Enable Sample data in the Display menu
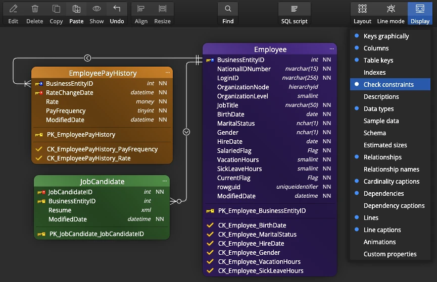The width and height of the screenshot is (437, 282). 390,121
